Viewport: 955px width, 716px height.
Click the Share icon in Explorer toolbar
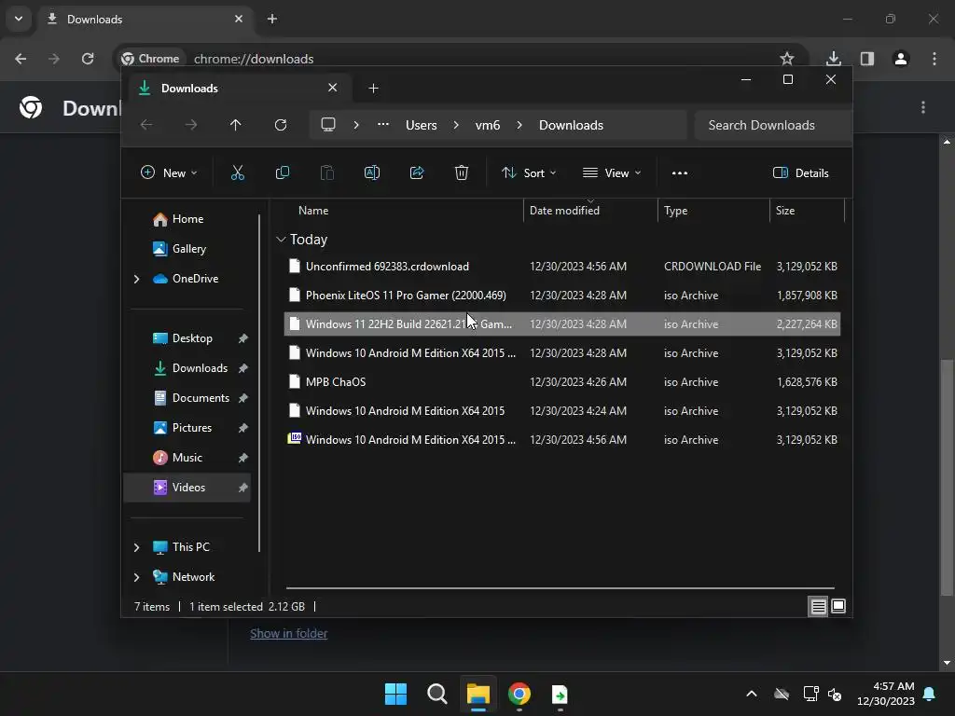pyautogui.click(x=417, y=172)
